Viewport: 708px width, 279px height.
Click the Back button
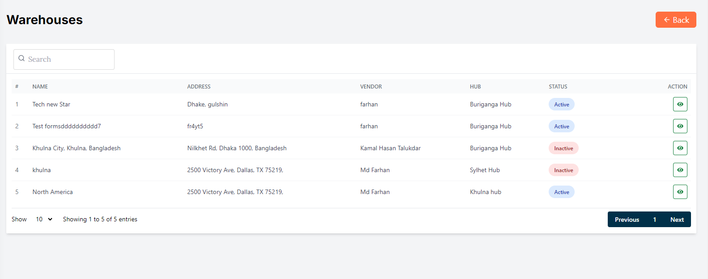675,20
